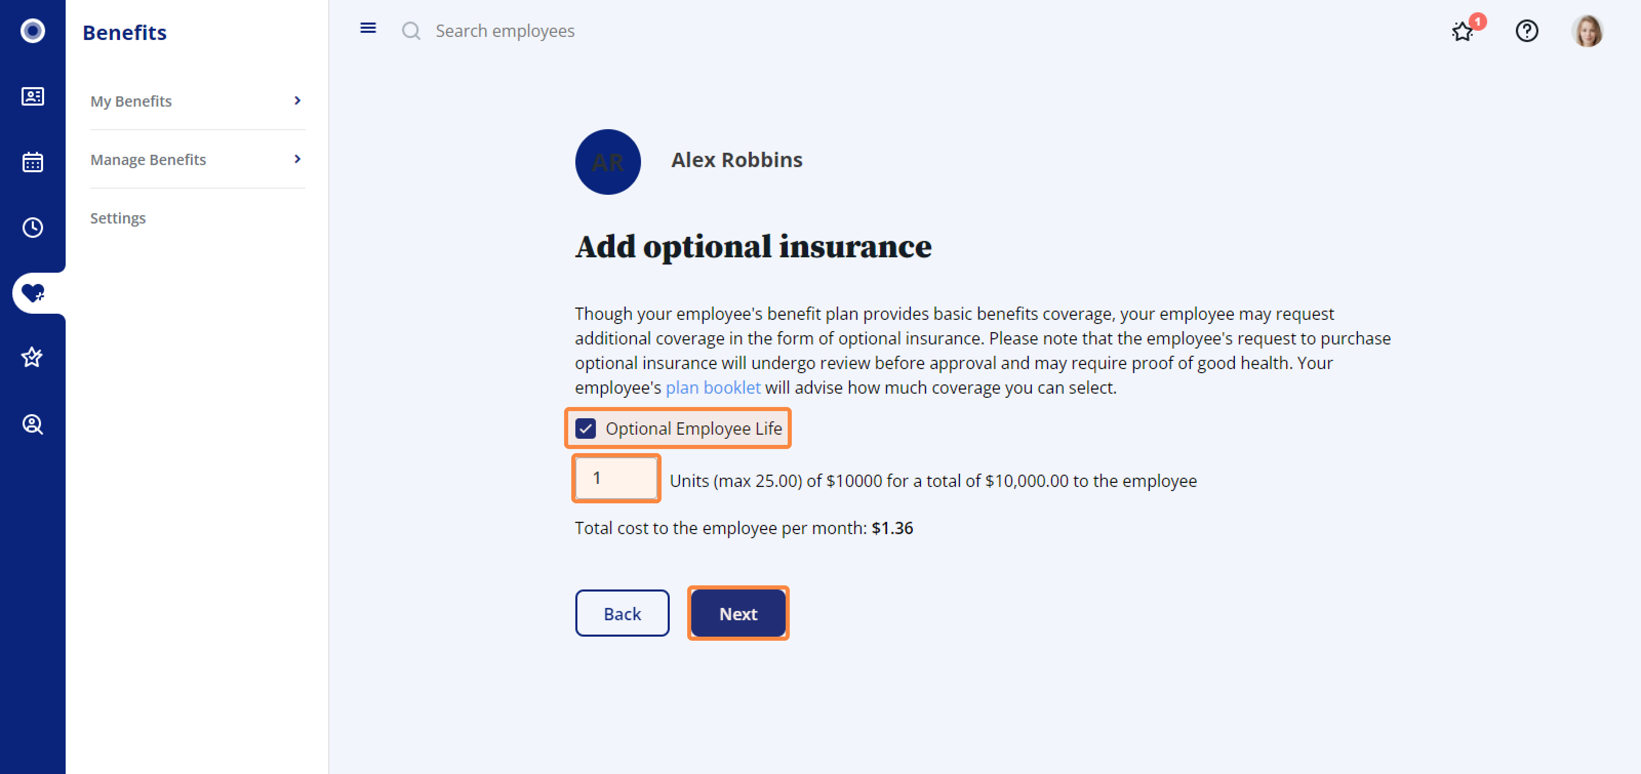Open the plan booklet link
Screen dimensions: 1641x774
click(x=713, y=388)
